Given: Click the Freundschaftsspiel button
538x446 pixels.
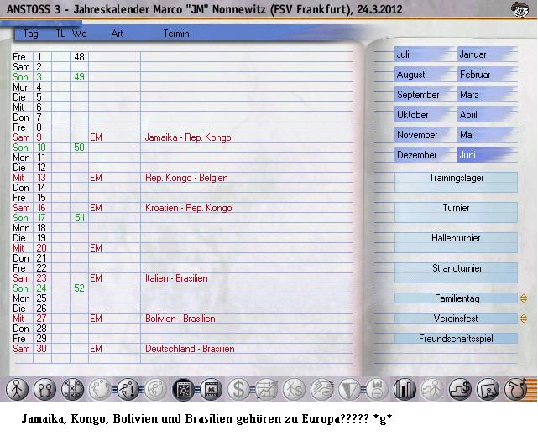Looking at the screenshot, I should 456,339.
